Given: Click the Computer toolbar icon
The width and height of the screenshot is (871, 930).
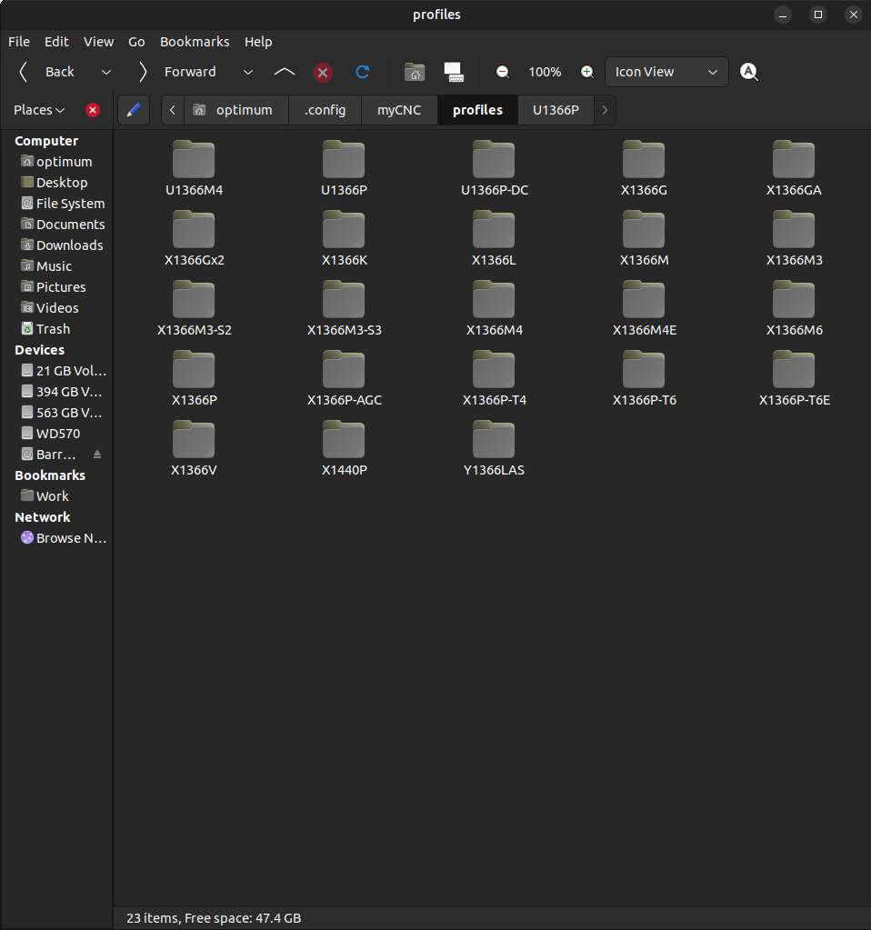Looking at the screenshot, I should pyautogui.click(x=453, y=72).
